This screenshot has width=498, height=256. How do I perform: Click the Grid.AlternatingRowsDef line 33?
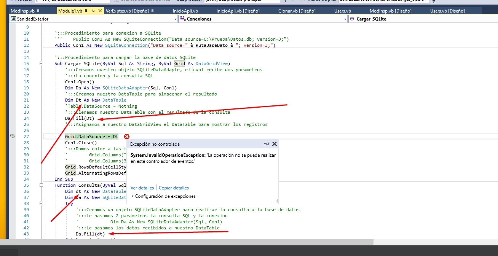pos(96,173)
